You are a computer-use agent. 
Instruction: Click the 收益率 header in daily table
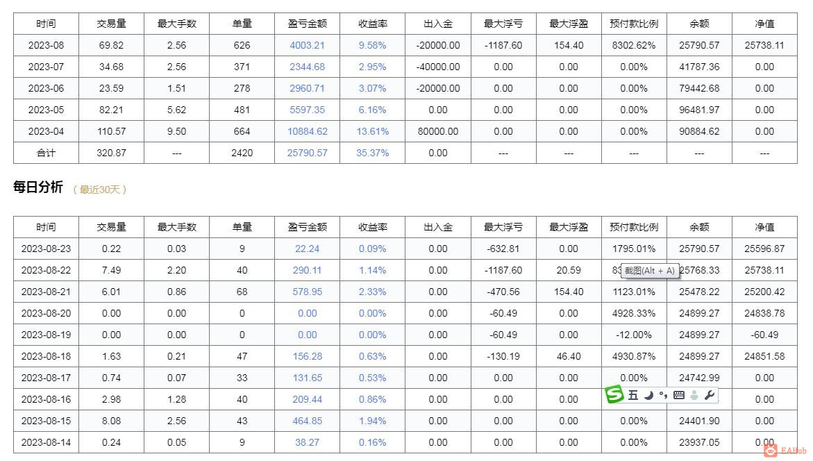[x=372, y=227]
